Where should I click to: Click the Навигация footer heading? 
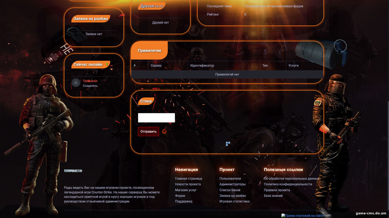click(x=186, y=169)
